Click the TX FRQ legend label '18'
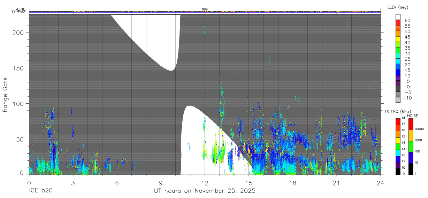428x198 pixels. [x=404, y=118]
